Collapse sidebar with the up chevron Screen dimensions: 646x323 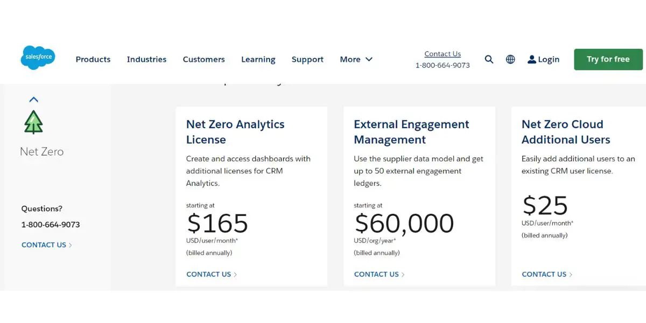pos(33,100)
